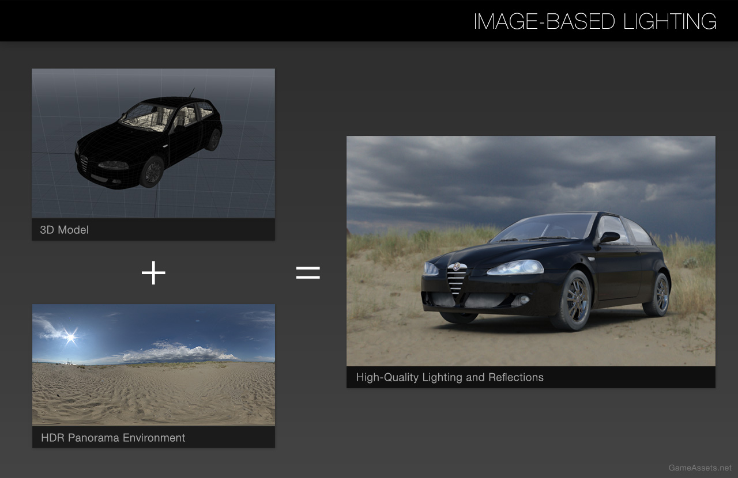Click the plus sign between images
This screenshot has width=738, height=478.
(153, 273)
